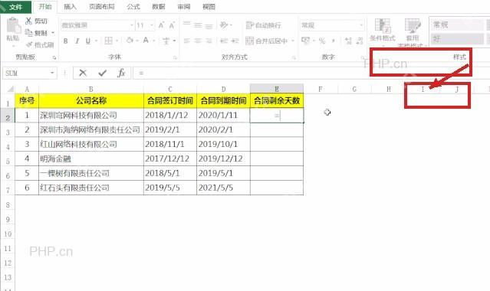The width and height of the screenshot is (490, 291).
Task: Click cell containing 明海金融
Action: (x=91, y=159)
